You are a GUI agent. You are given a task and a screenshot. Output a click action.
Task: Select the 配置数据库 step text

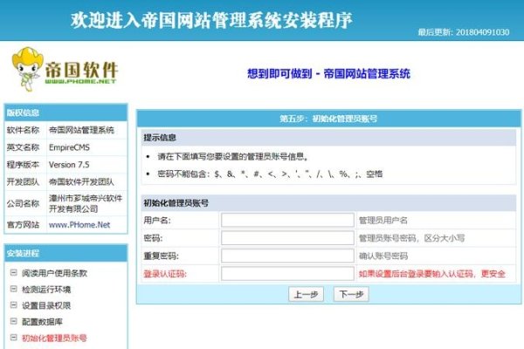pos(42,322)
